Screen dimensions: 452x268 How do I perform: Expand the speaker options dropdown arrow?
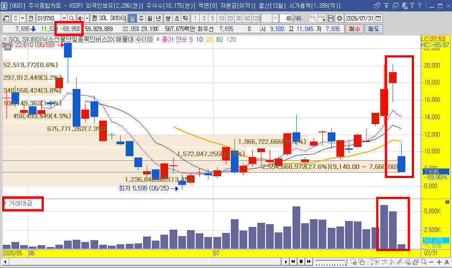(87, 18)
